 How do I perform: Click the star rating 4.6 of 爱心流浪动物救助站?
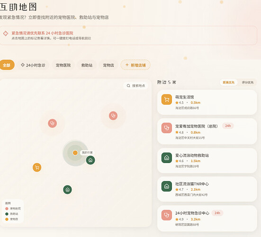point(180,161)
